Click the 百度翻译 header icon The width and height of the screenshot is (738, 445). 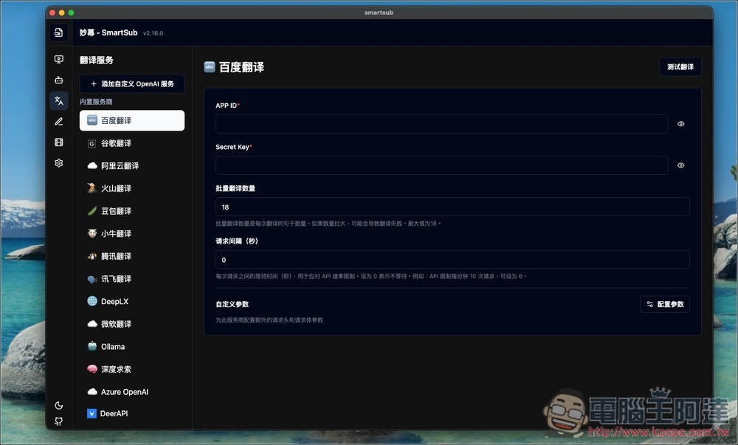(x=210, y=67)
